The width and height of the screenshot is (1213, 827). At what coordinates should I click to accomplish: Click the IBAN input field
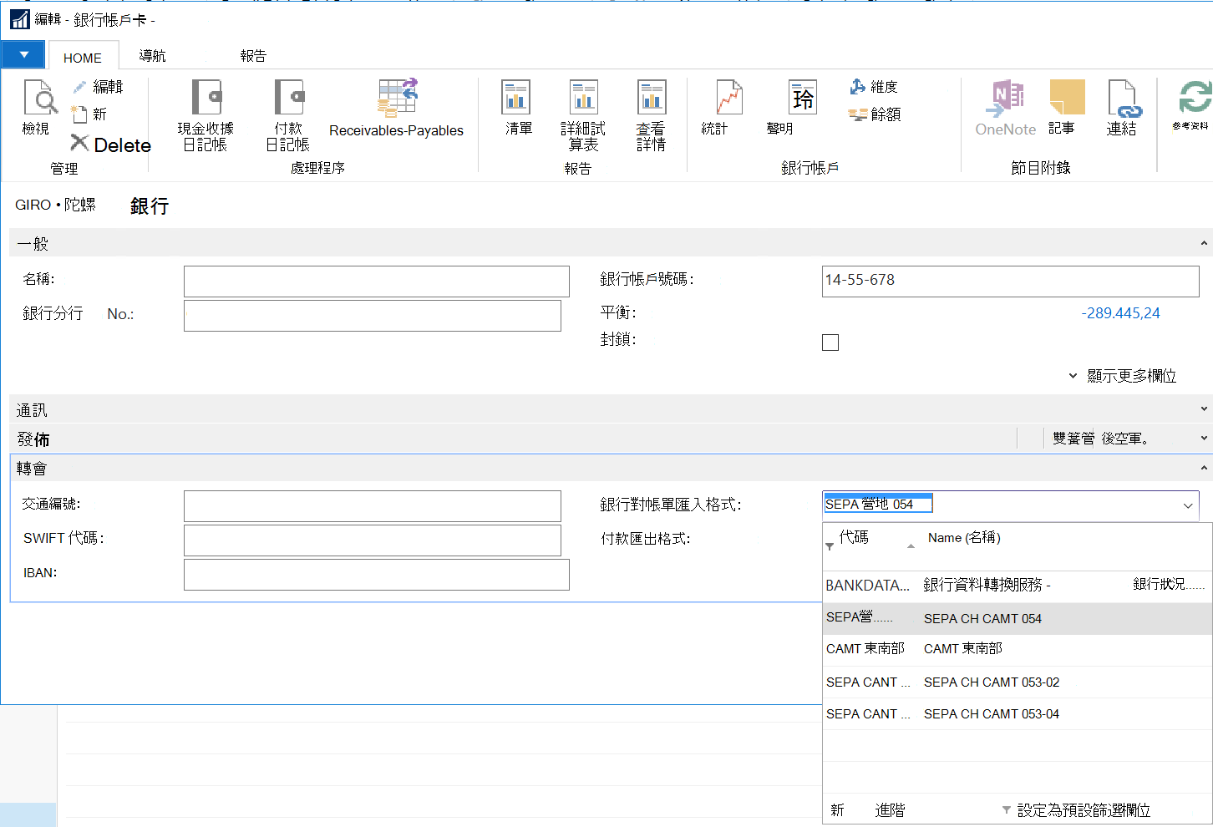(377, 575)
